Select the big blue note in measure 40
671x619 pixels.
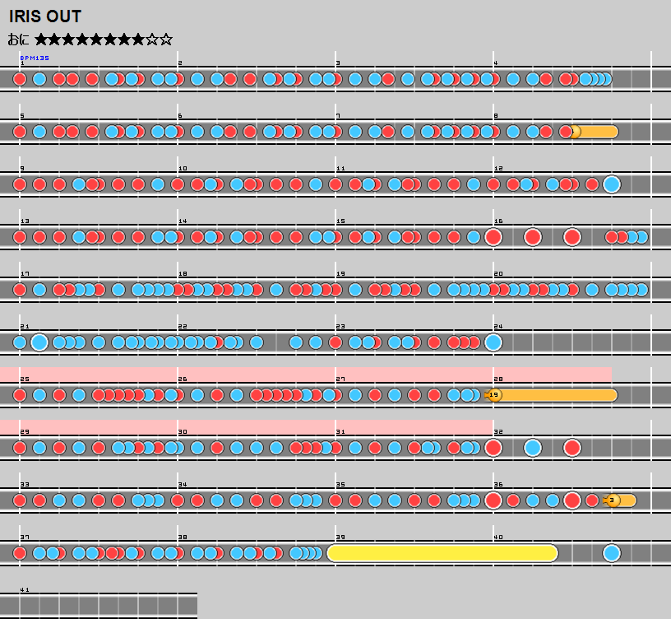pyautogui.click(x=611, y=553)
